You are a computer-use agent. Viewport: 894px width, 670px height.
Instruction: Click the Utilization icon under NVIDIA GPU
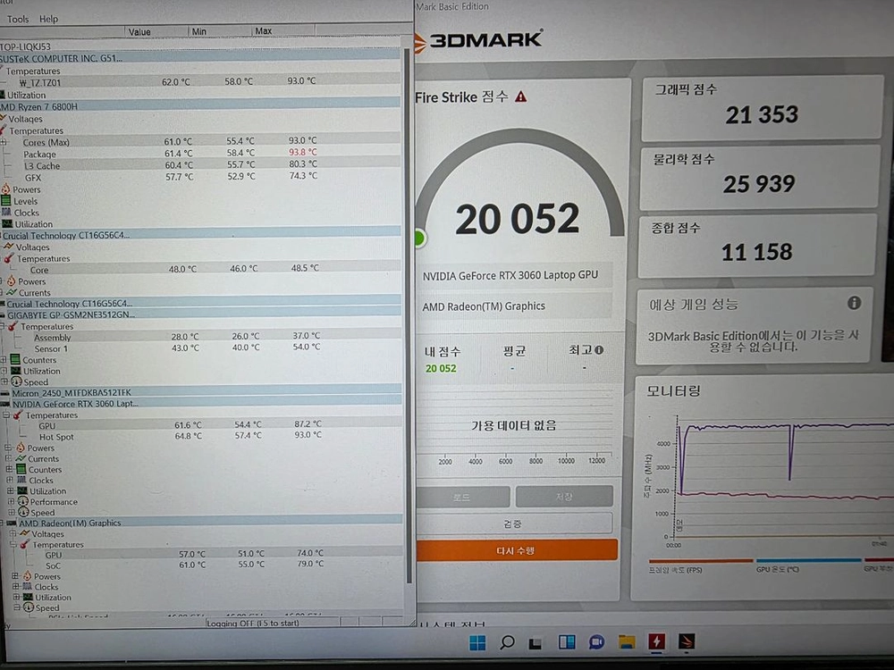coord(22,490)
